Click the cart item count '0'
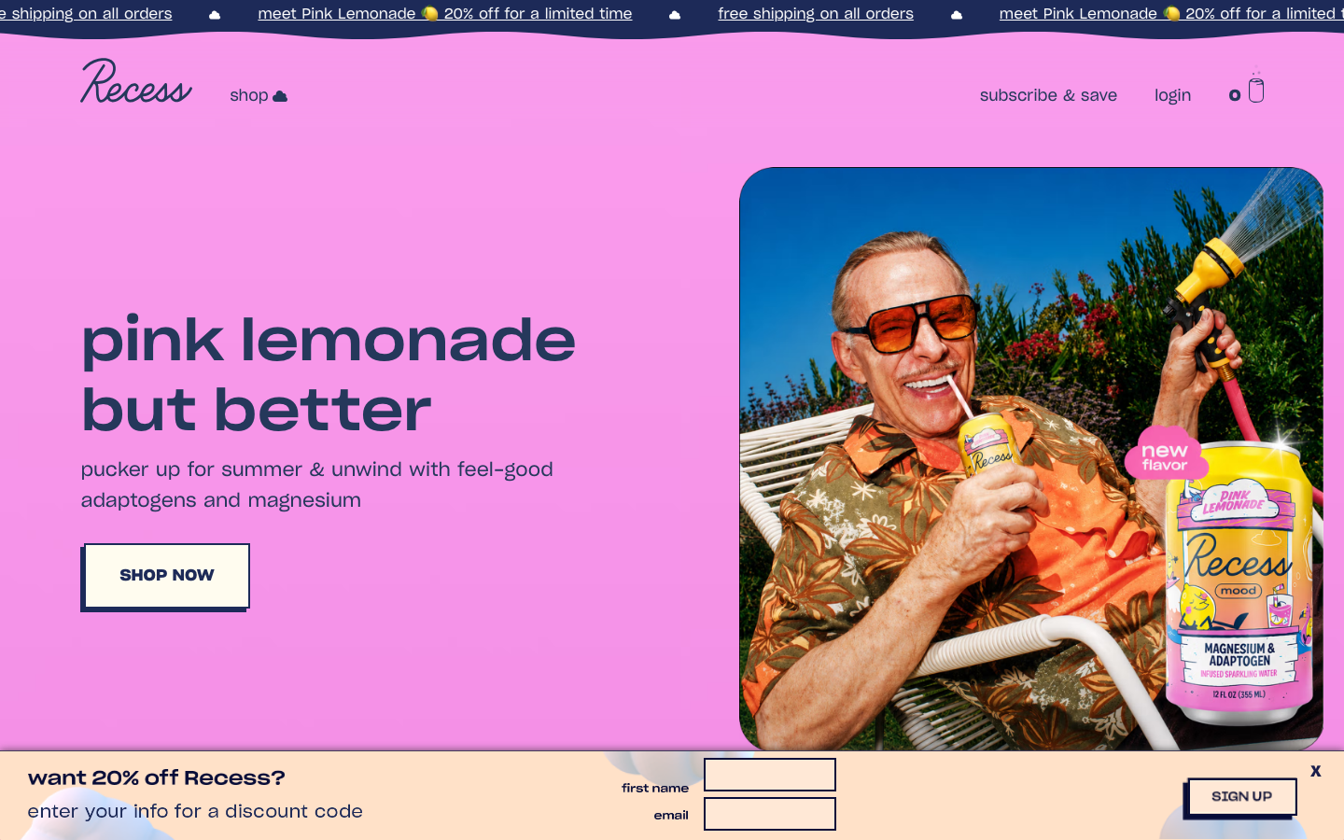The width and height of the screenshot is (1344, 840). (1235, 95)
